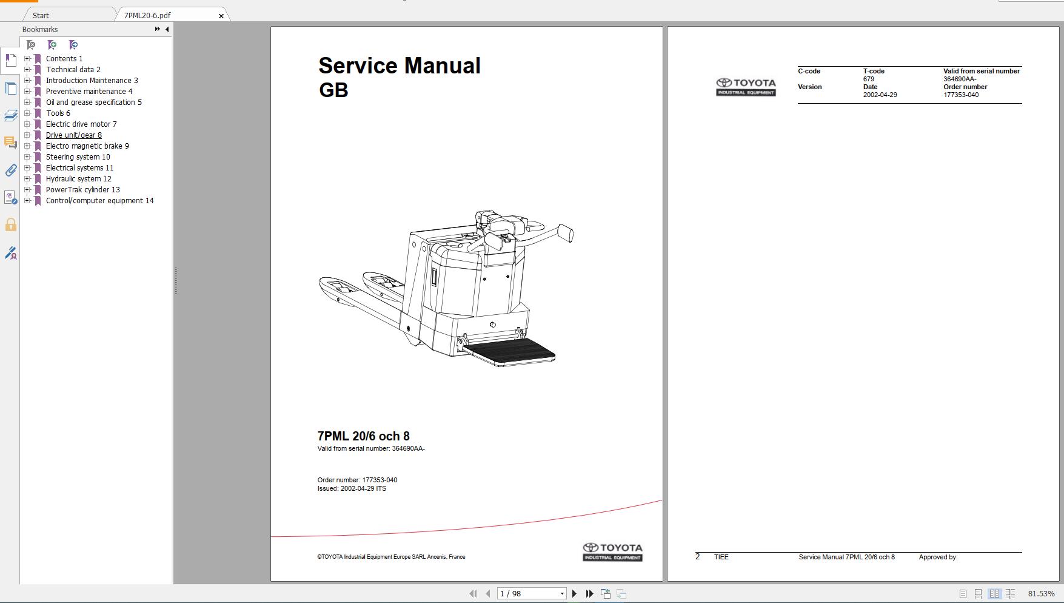Open the Bookmarks panel icon in sidebar

[x=10, y=60]
